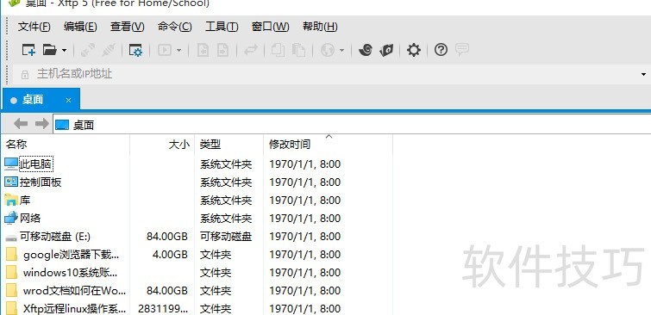The width and height of the screenshot is (651, 315).
Task: Click the speech bubble feedback icon
Action: [x=461, y=50]
